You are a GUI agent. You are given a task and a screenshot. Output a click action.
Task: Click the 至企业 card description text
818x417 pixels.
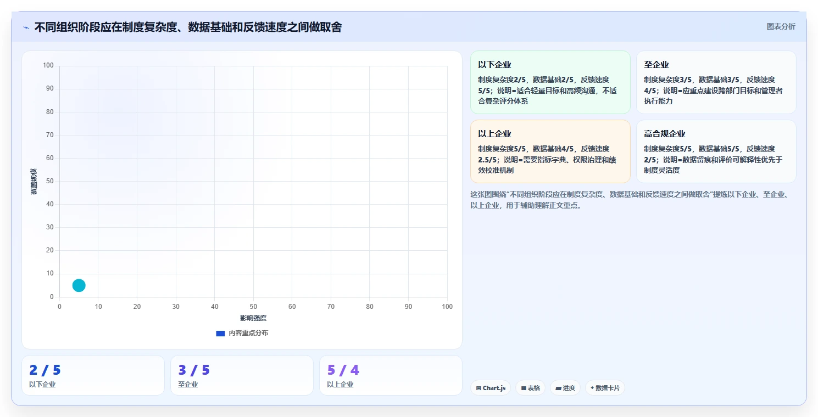(x=713, y=91)
